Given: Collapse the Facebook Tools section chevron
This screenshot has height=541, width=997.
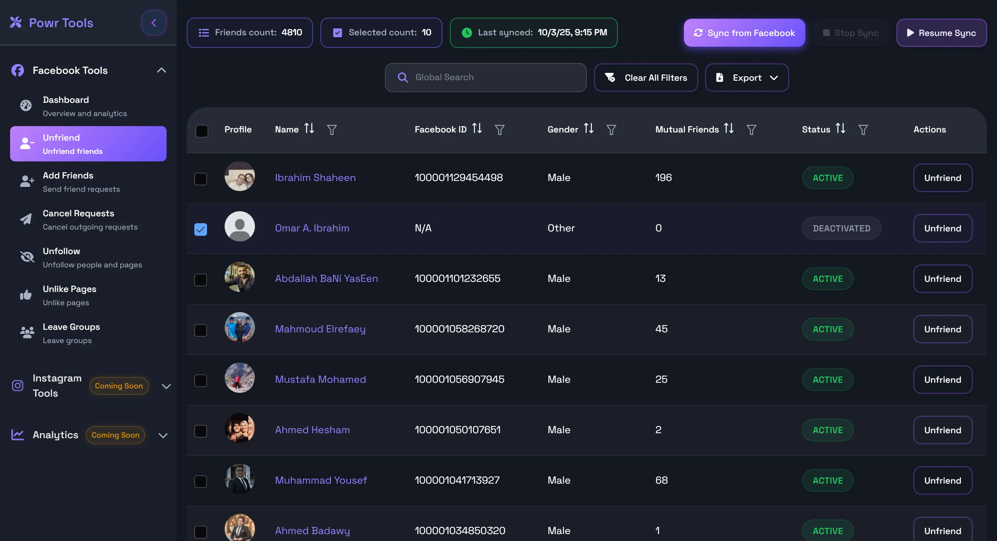Looking at the screenshot, I should (x=162, y=70).
